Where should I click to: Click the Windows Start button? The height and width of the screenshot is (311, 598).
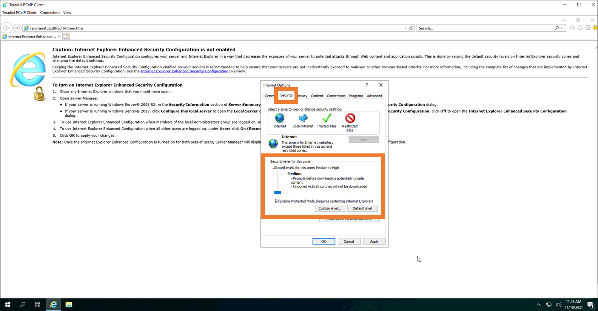pyautogui.click(x=8, y=305)
